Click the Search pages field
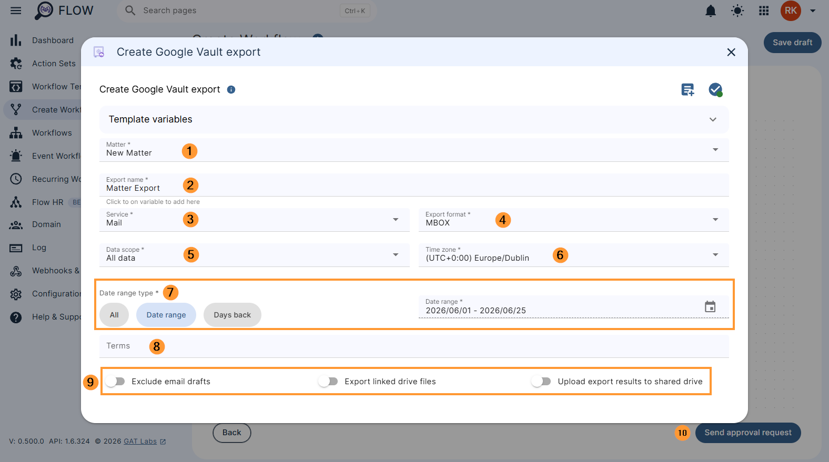 point(246,11)
